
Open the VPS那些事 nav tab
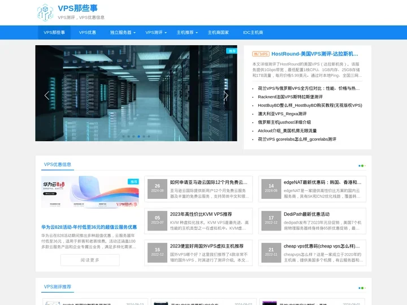click(x=54, y=33)
